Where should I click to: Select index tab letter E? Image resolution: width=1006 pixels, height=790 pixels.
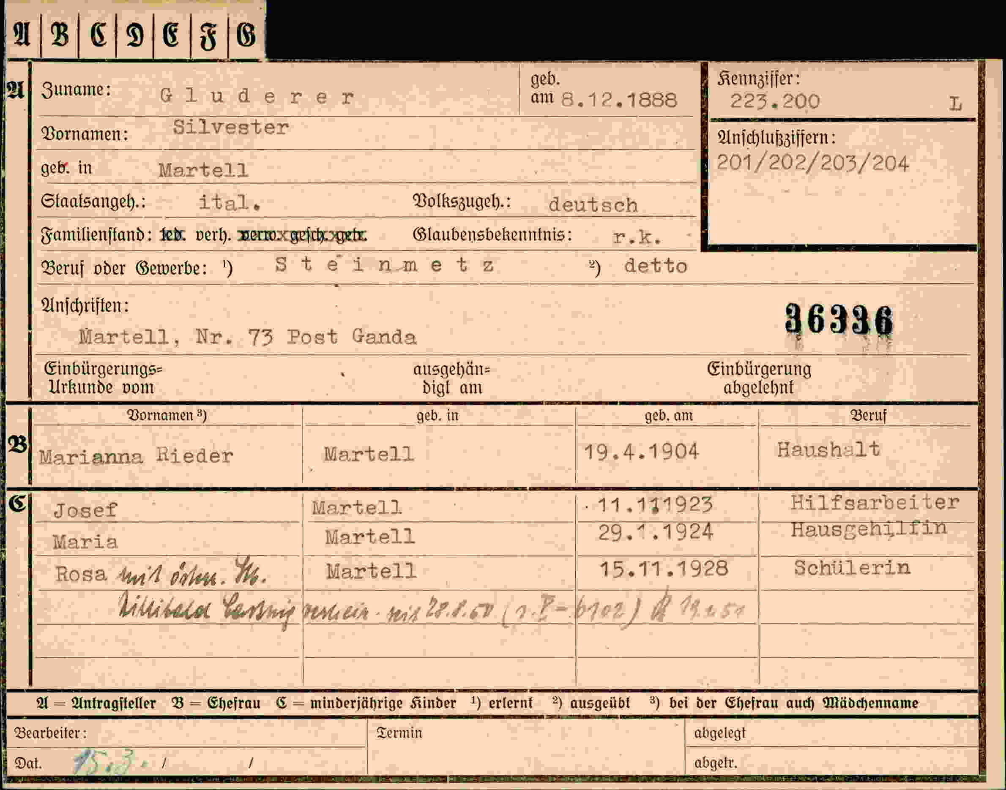click(x=172, y=34)
